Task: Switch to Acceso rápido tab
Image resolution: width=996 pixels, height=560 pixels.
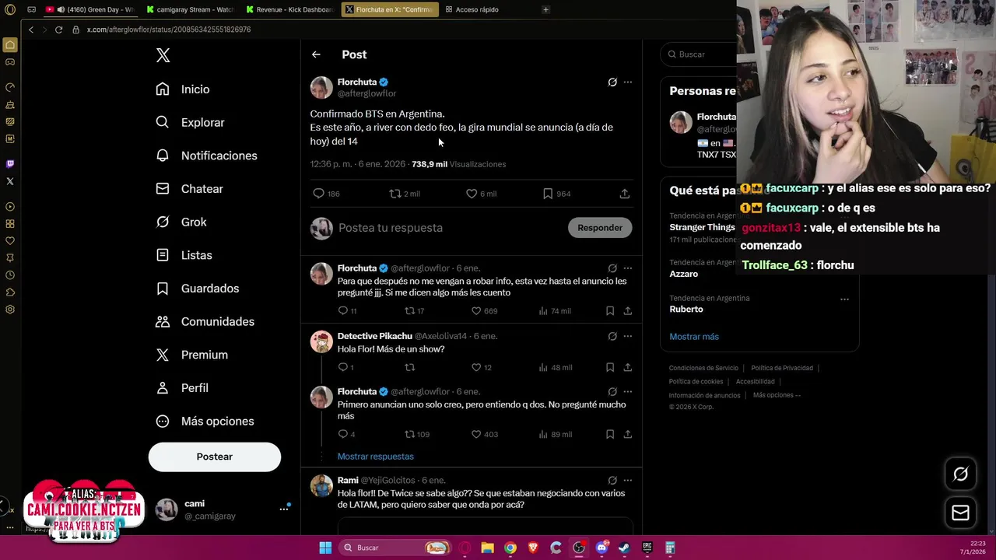Action: click(476, 9)
